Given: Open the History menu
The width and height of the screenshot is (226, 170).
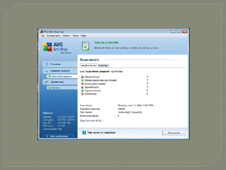Looking at the screenshot, I should click(66, 35).
